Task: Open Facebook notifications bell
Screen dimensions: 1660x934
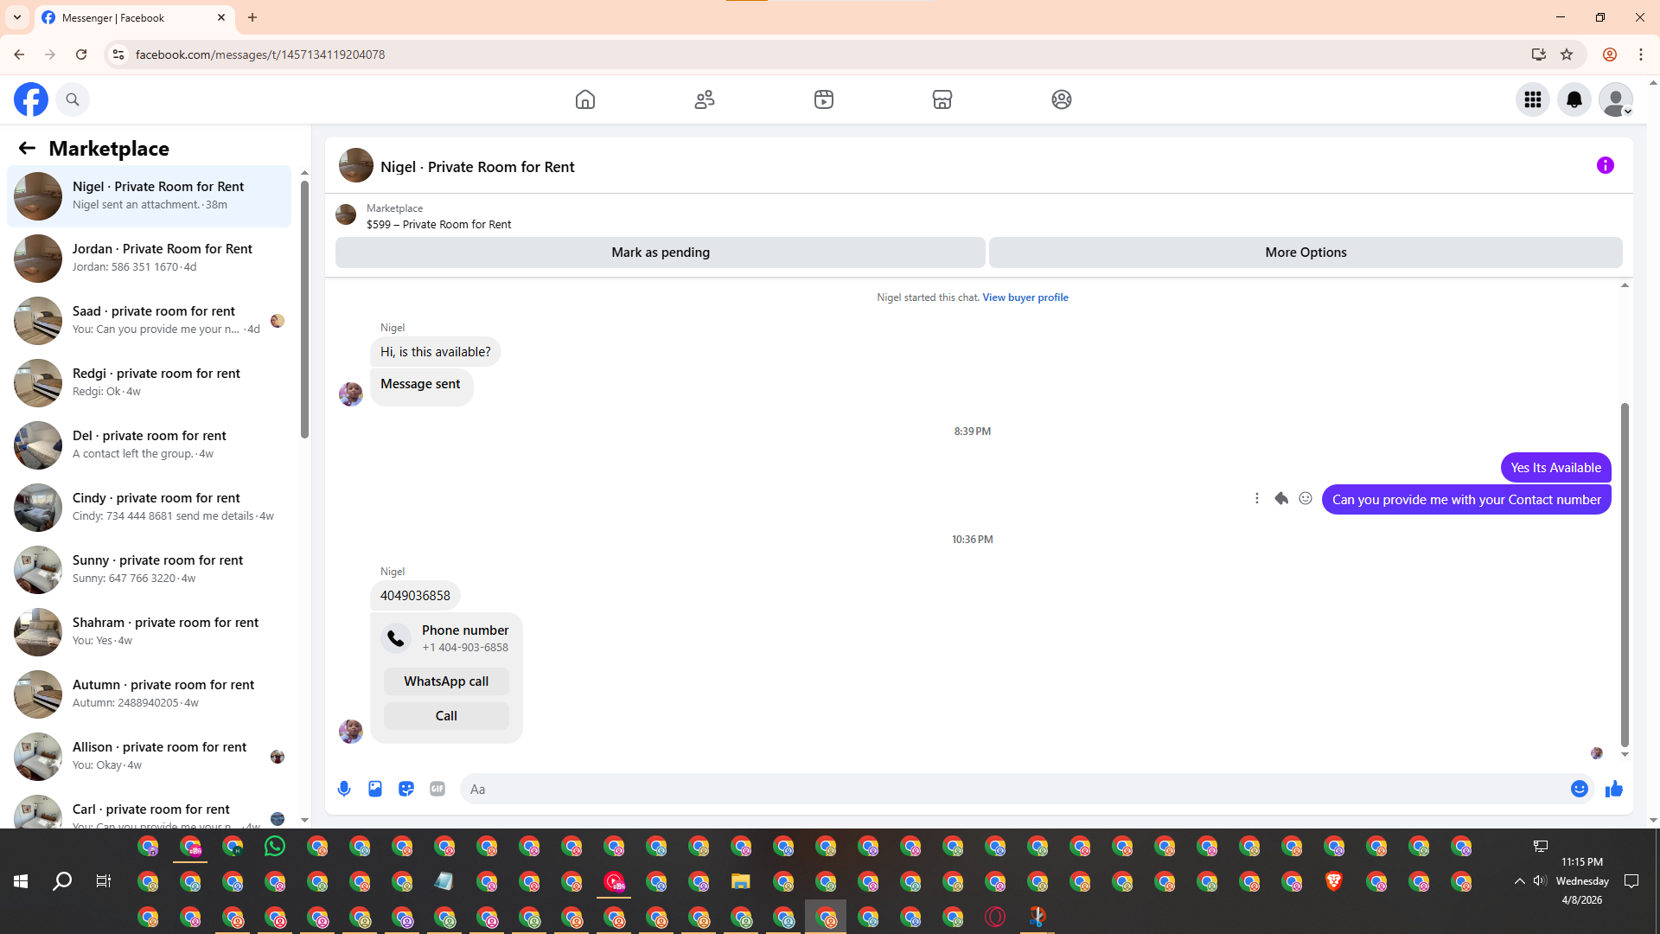Action: coord(1574,99)
